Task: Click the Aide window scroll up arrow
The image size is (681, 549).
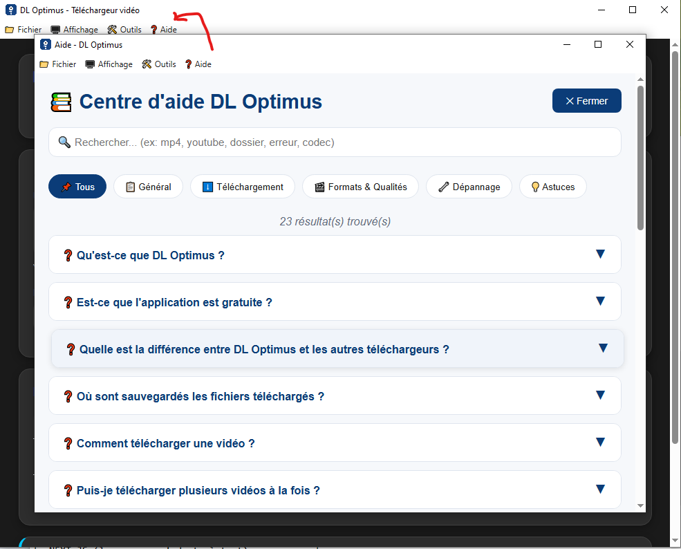Action: pyautogui.click(x=640, y=80)
